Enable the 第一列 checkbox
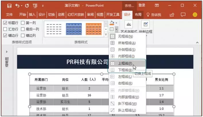This screenshot has width=203, height=117. (x=23, y=23)
